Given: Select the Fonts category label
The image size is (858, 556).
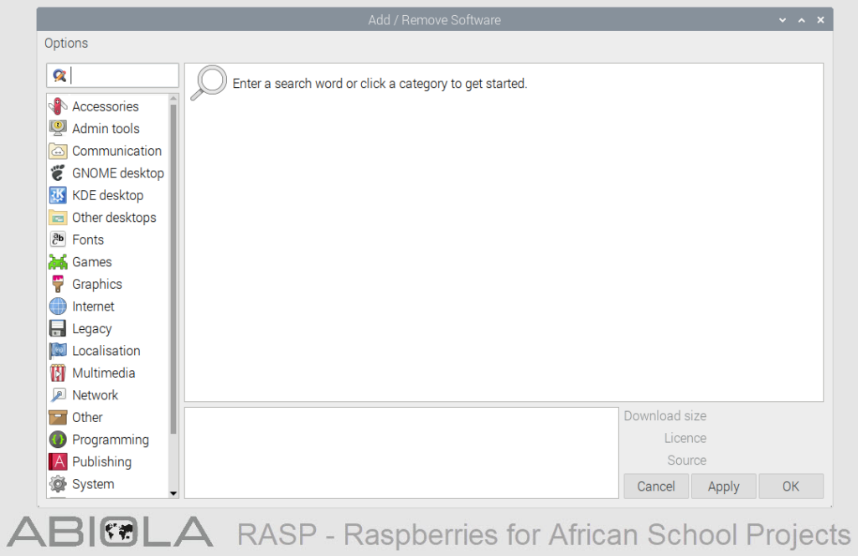Looking at the screenshot, I should pyautogui.click(x=88, y=240).
